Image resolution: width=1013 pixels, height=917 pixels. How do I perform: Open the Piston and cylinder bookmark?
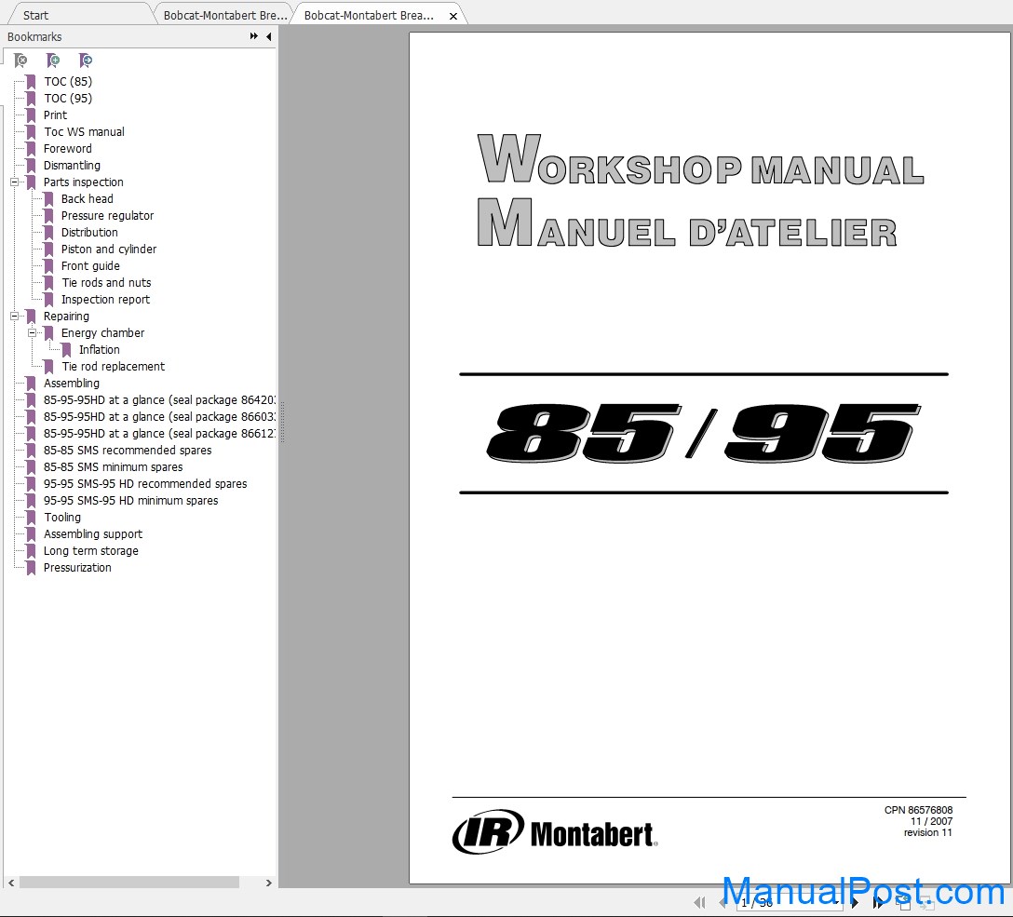click(109, 249)
